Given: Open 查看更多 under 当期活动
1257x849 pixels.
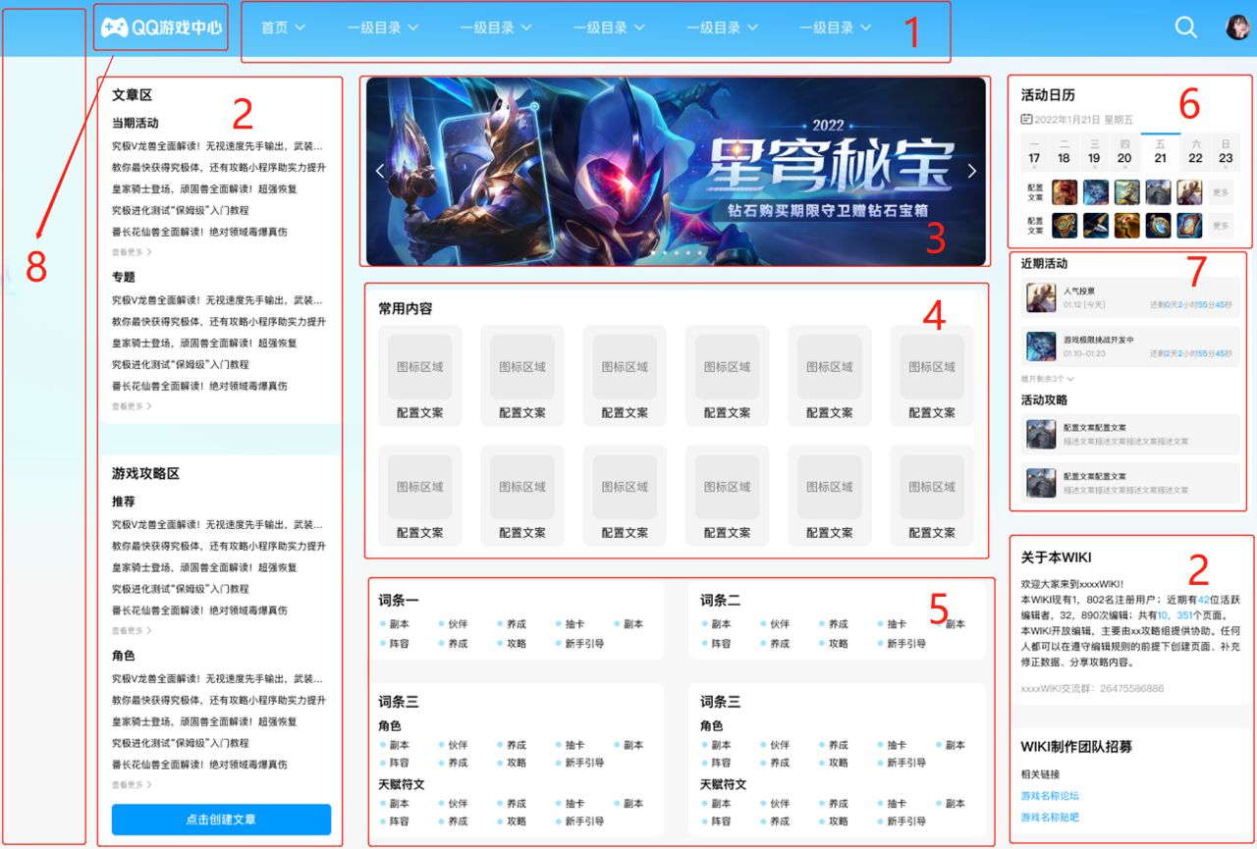Looking at the screenshot, I should pos(132,252).
